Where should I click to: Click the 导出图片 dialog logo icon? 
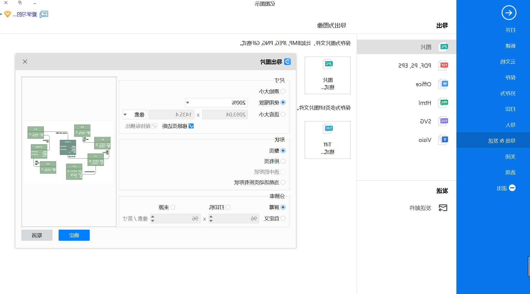click(287, 62)
